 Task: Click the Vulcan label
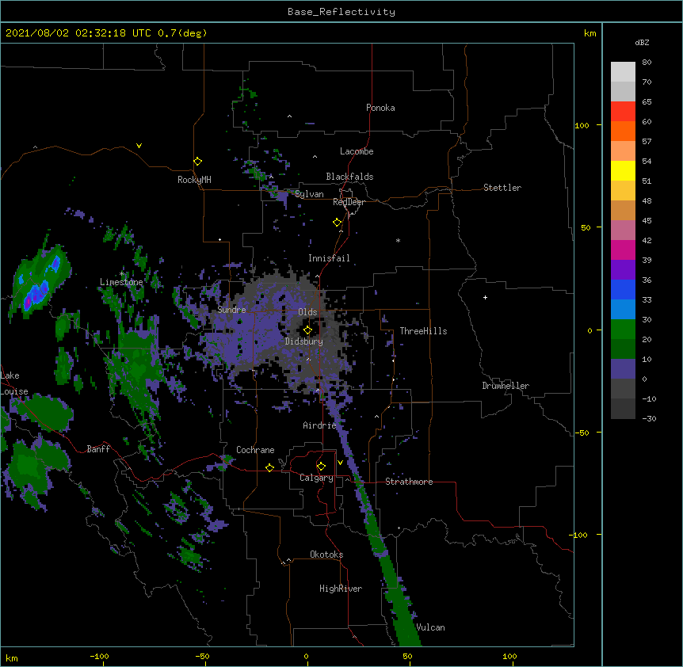[431, 627]
